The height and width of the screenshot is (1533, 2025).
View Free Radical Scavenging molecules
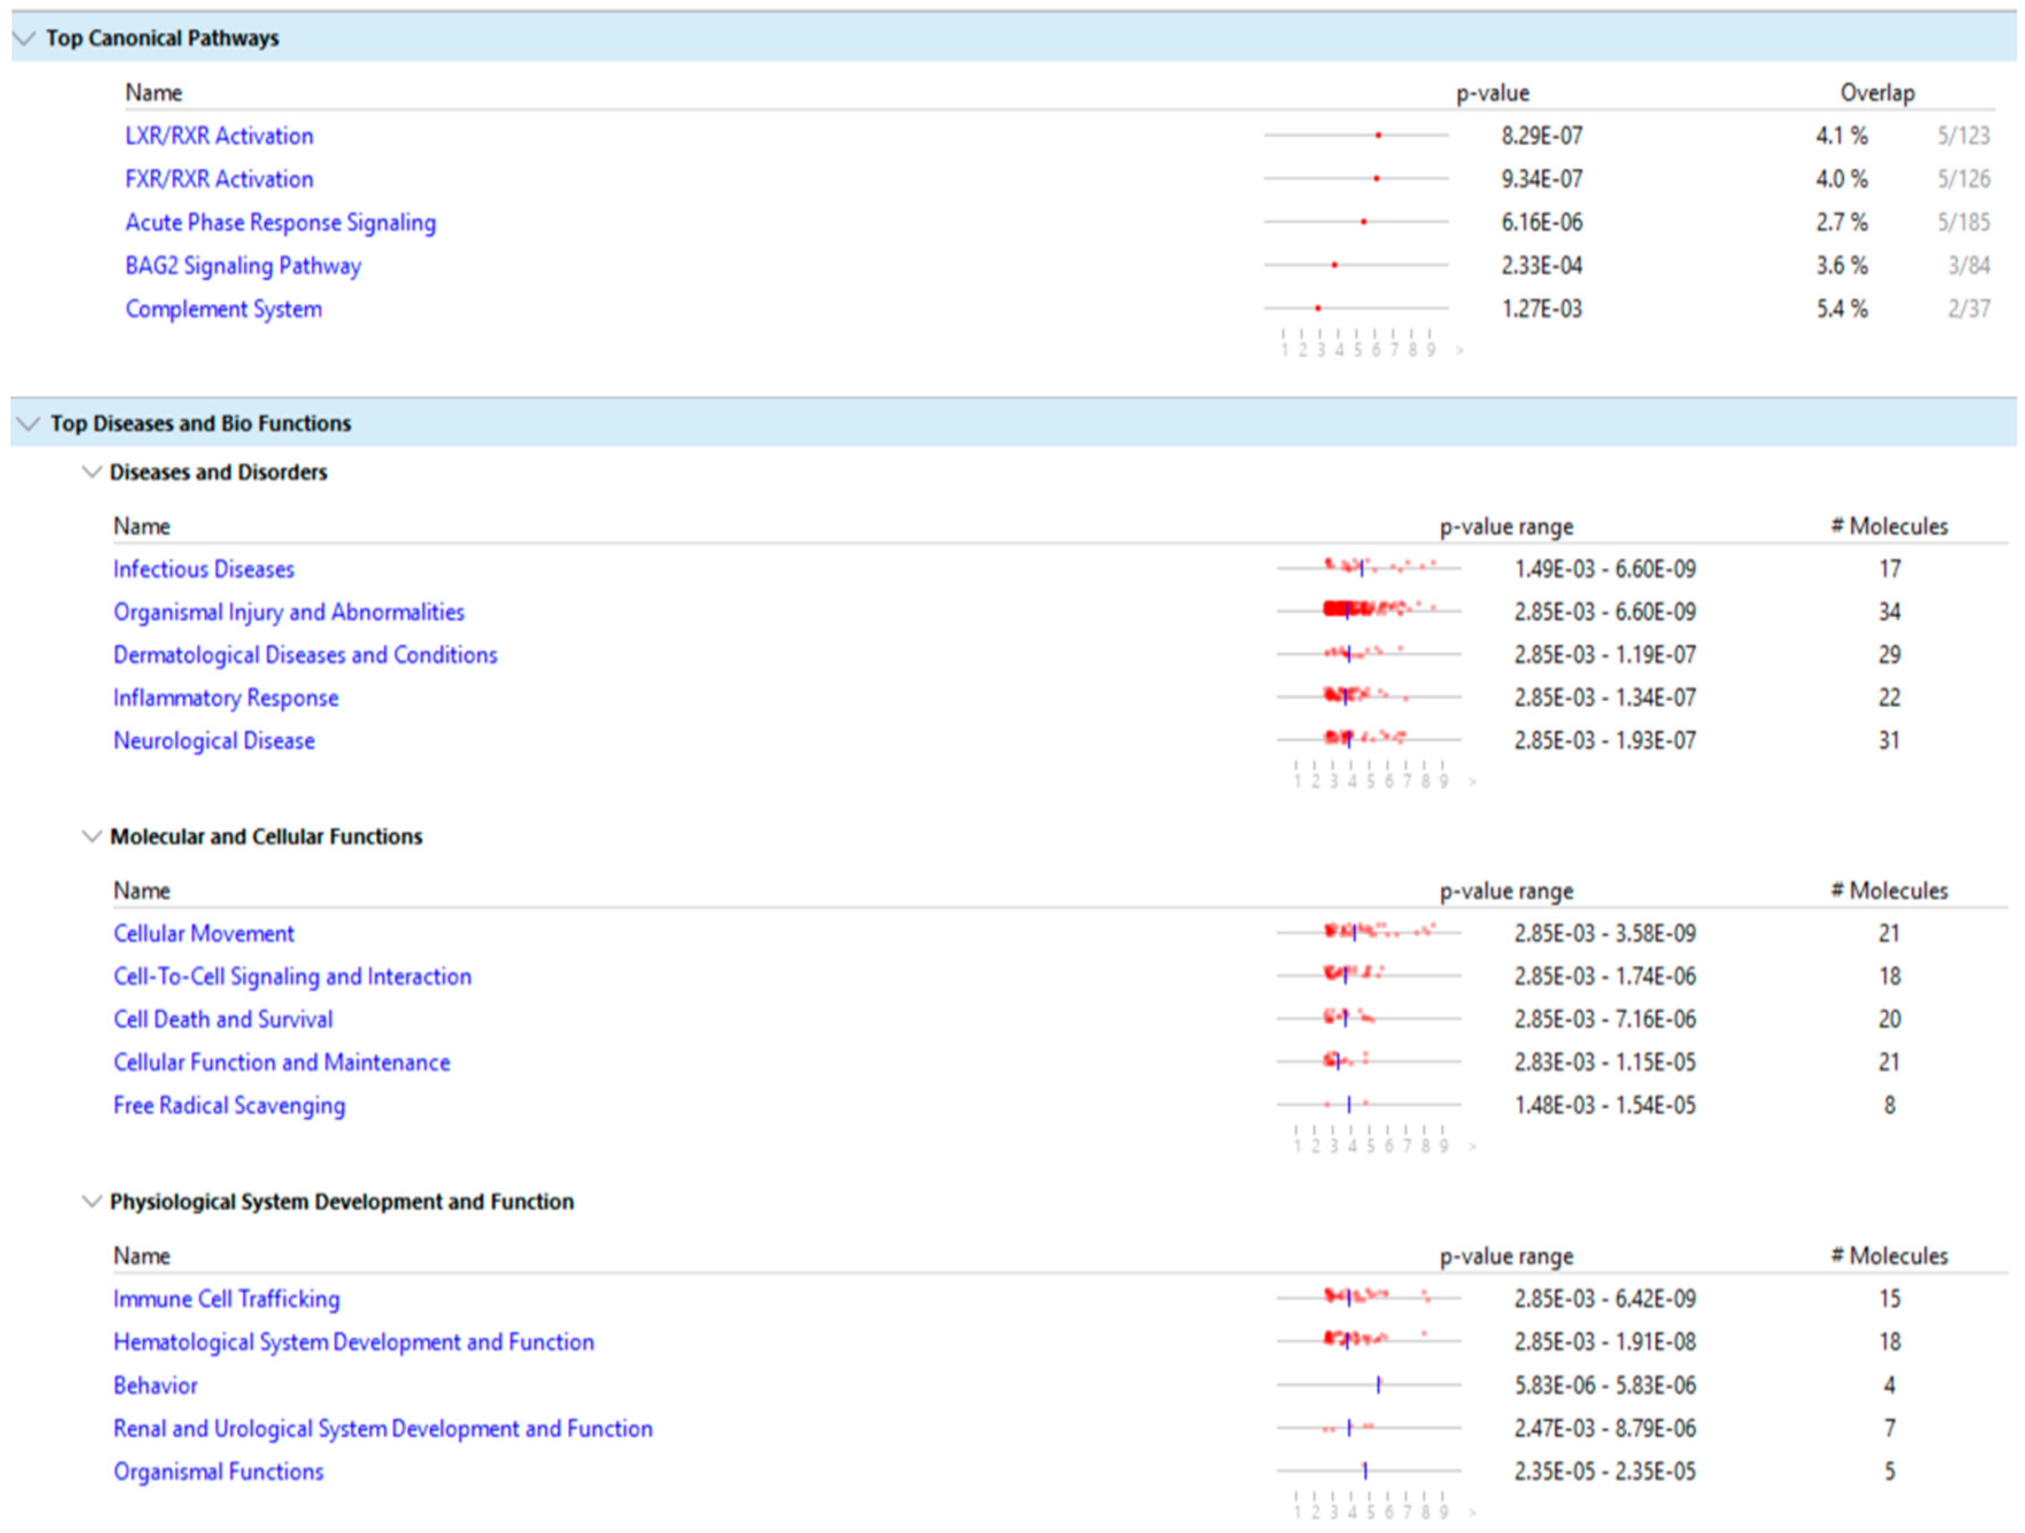coord(228,1105)
